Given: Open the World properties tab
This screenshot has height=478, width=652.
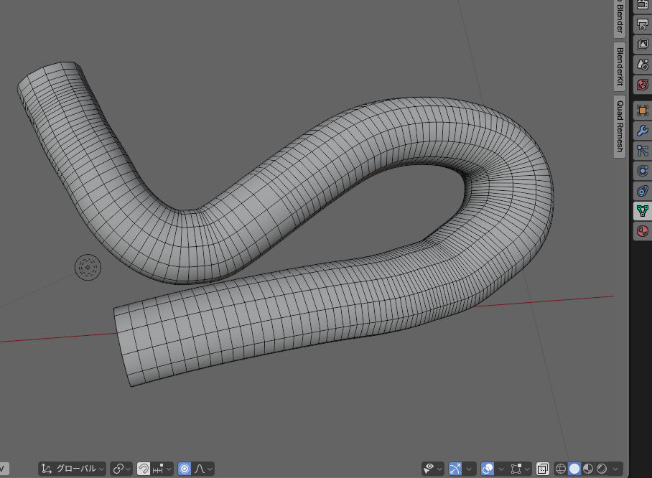Looking at the screenshot, I should (643, 85).
